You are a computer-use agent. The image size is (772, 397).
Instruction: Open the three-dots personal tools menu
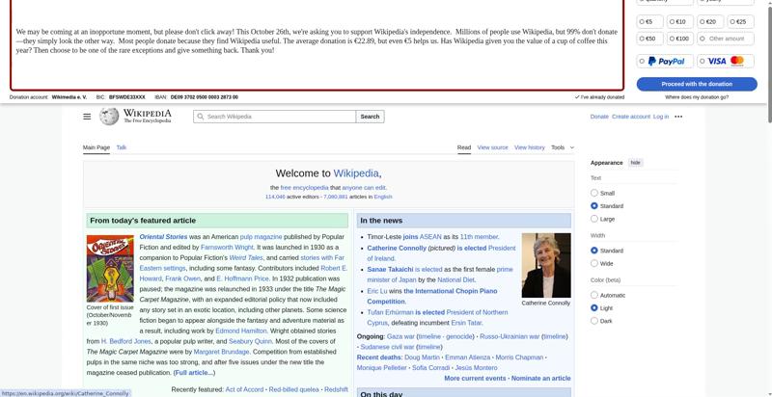click(x=678, y=117)
